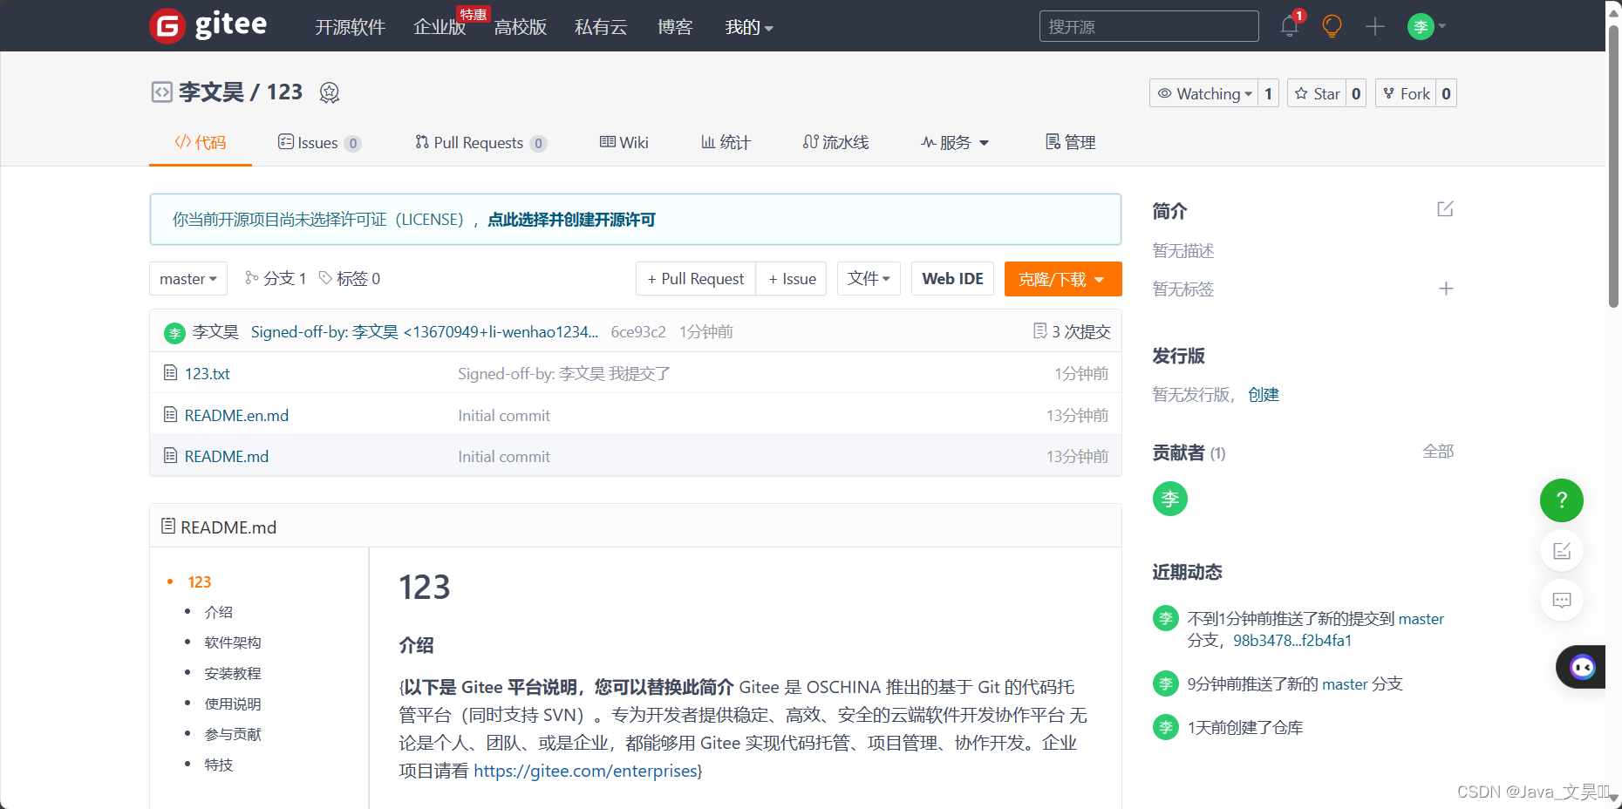Click the repository badge icon beside 123

pyautogui.click(x=329, y=92)
